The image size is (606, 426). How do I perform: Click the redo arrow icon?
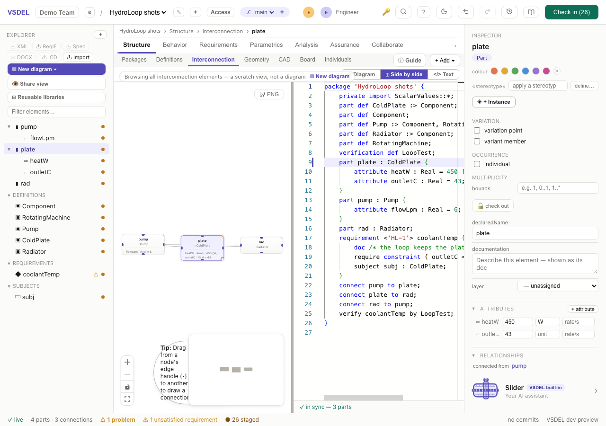pos(487,12)
